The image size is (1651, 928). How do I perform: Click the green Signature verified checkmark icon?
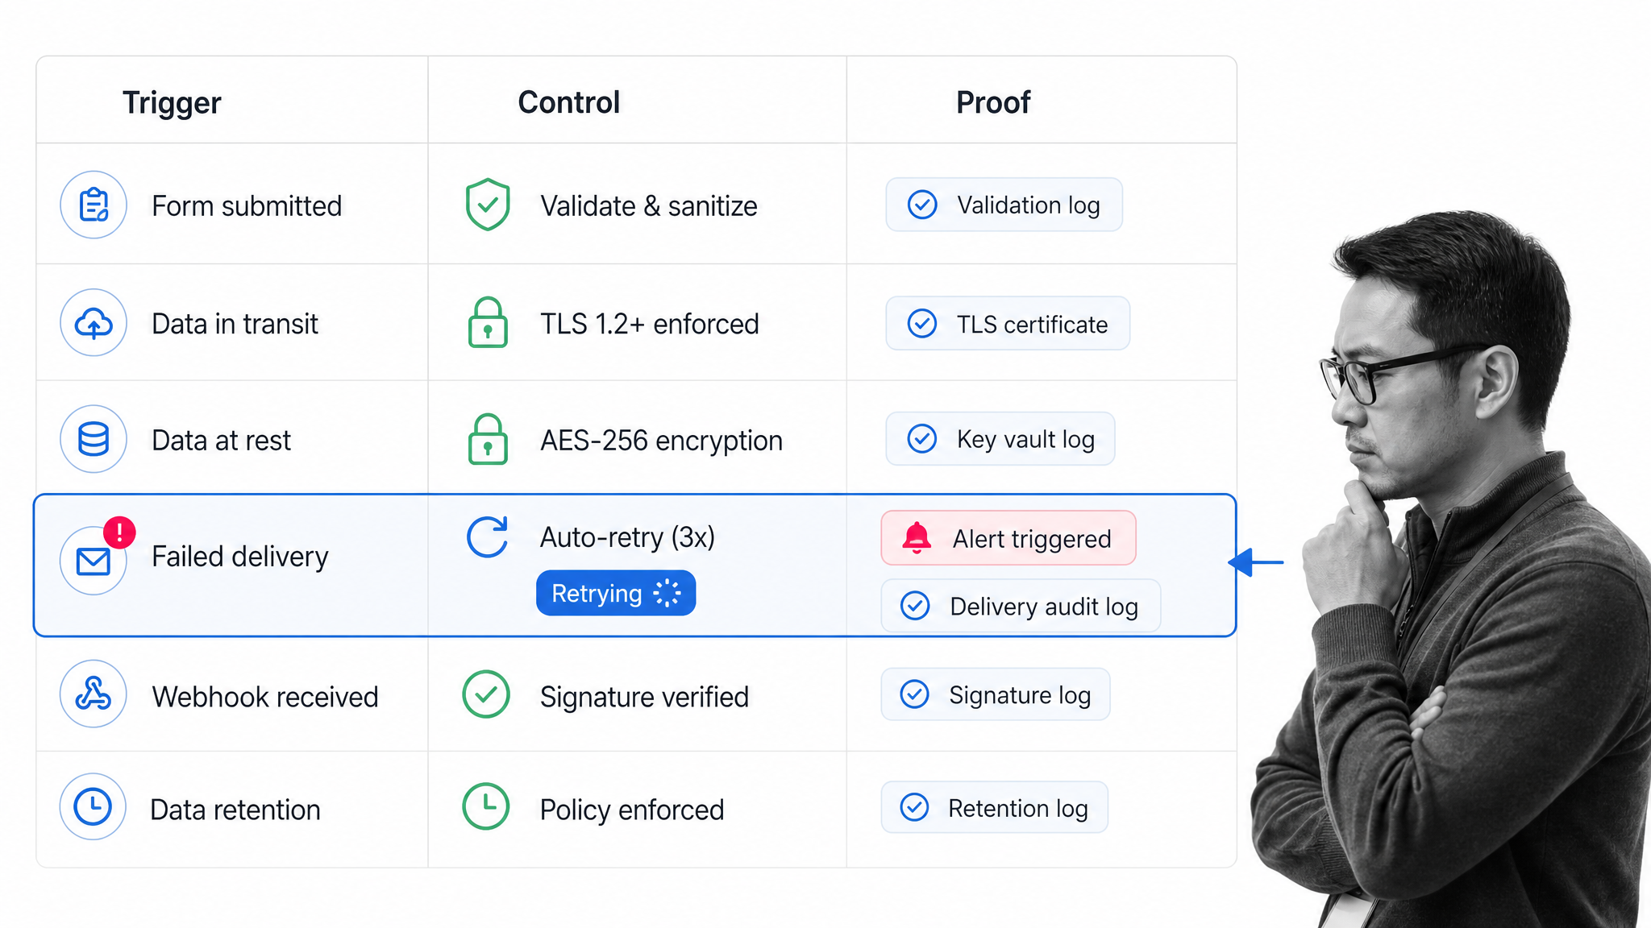[486, 694]
